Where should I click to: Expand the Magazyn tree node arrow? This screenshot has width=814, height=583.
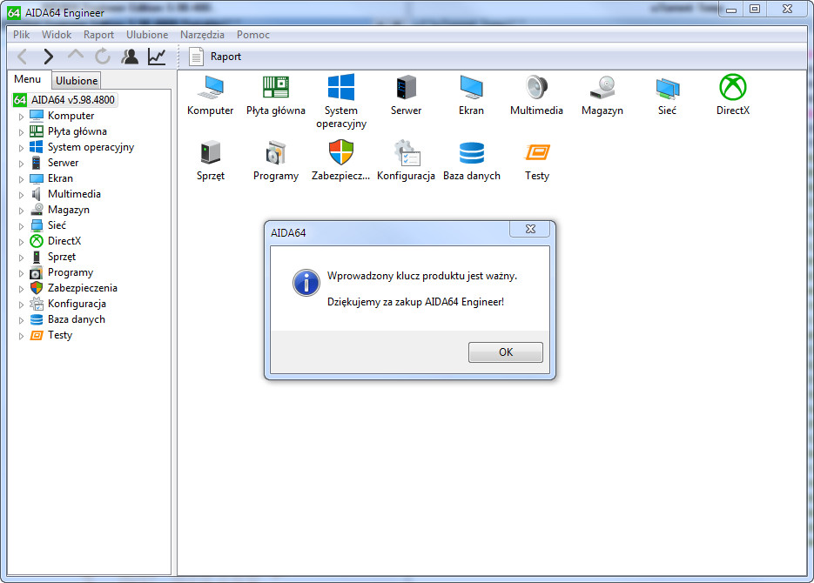point(21,210)
